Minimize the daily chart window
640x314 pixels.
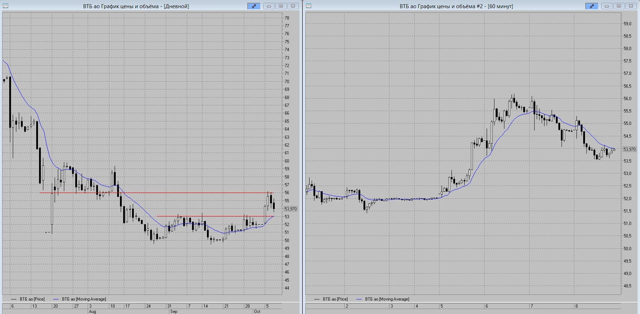point(269,6)
